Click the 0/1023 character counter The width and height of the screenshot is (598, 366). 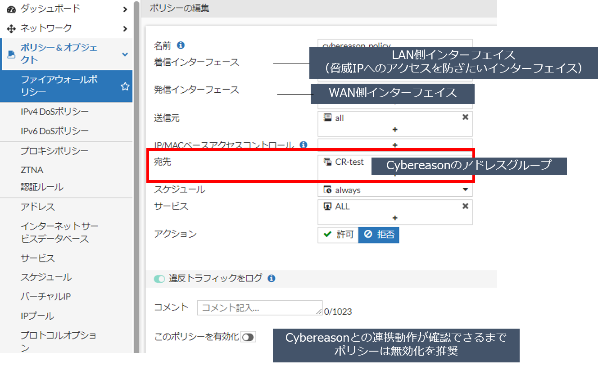tap(338, 312)
